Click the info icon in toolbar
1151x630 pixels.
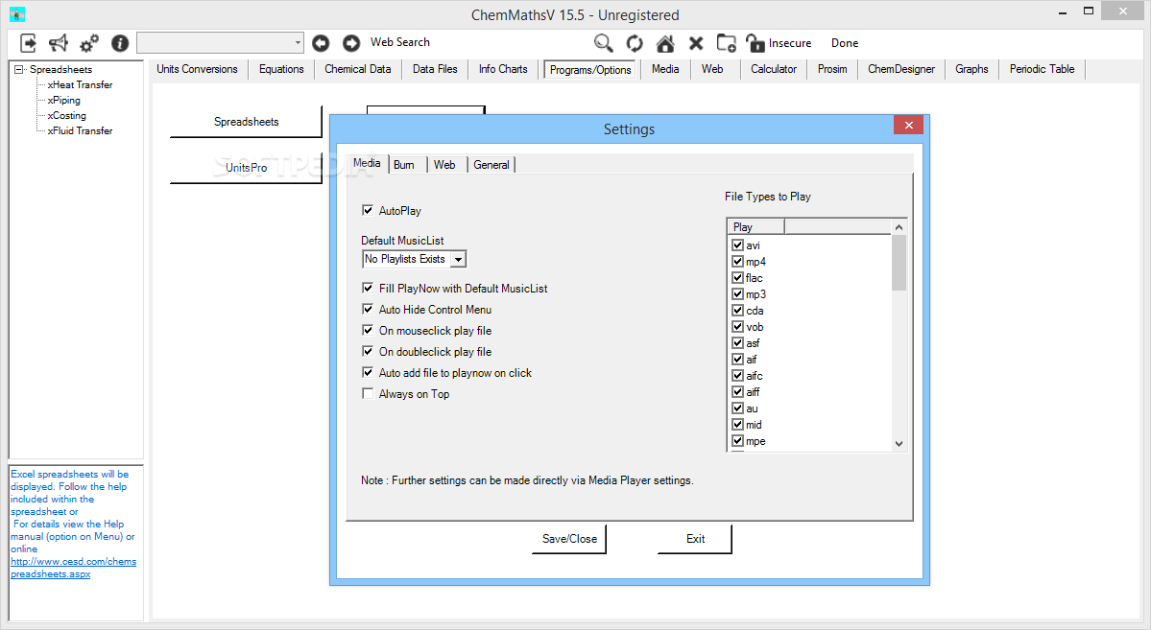coord(120,43)
